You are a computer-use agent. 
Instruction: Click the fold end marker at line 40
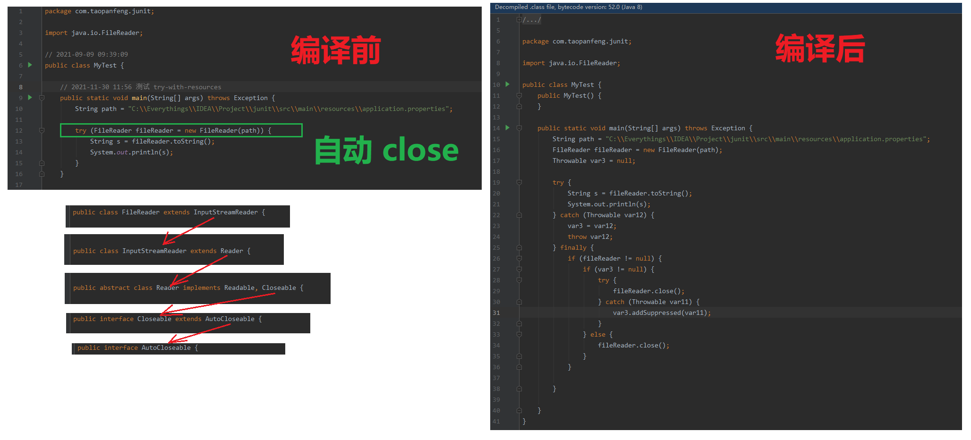(519, 410)
